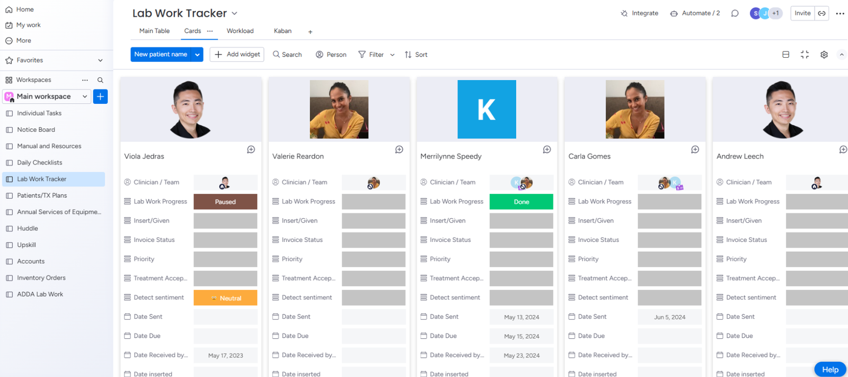Click the Invite button

tap(802, 13)
